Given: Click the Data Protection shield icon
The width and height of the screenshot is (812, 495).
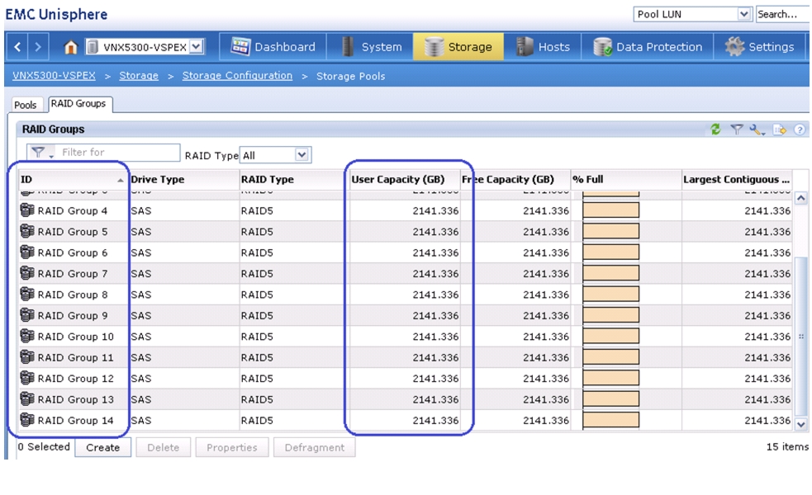Looking at the screenshot, I should [602, 47].
